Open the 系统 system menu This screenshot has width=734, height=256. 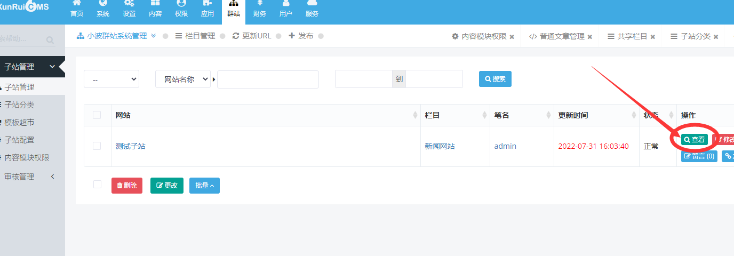click(x=103, y=9)
